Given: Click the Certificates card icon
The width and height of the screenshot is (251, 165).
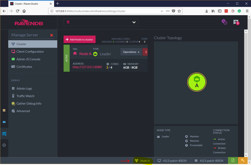Looking at the screenshot, I should (x=13, y=67).
